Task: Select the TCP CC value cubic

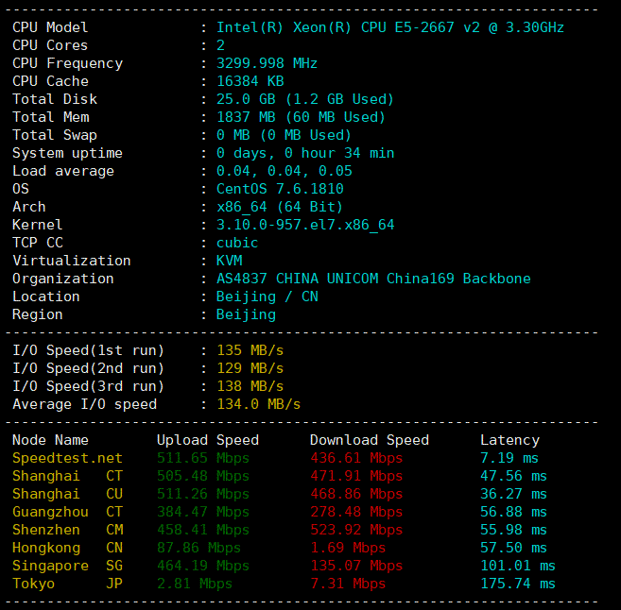Action: [x=237, y=243]
